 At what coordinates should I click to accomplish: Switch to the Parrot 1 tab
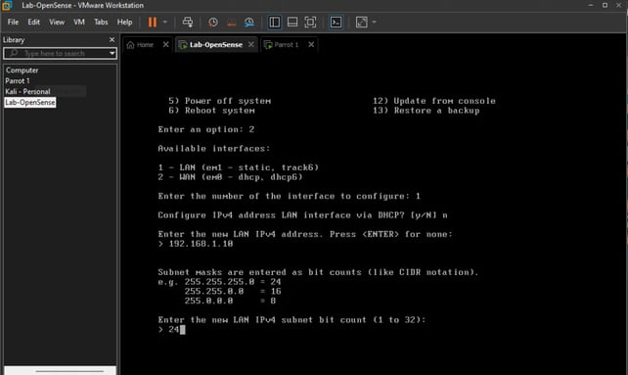(282, 44)
